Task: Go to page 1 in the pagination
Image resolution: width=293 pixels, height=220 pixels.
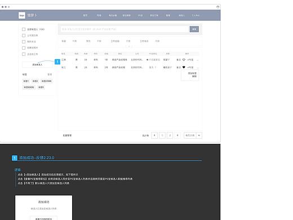Action: tap(162, 135)
